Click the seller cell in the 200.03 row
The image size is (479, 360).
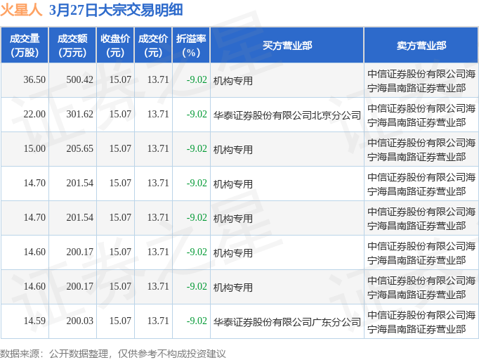click(421, 322)
